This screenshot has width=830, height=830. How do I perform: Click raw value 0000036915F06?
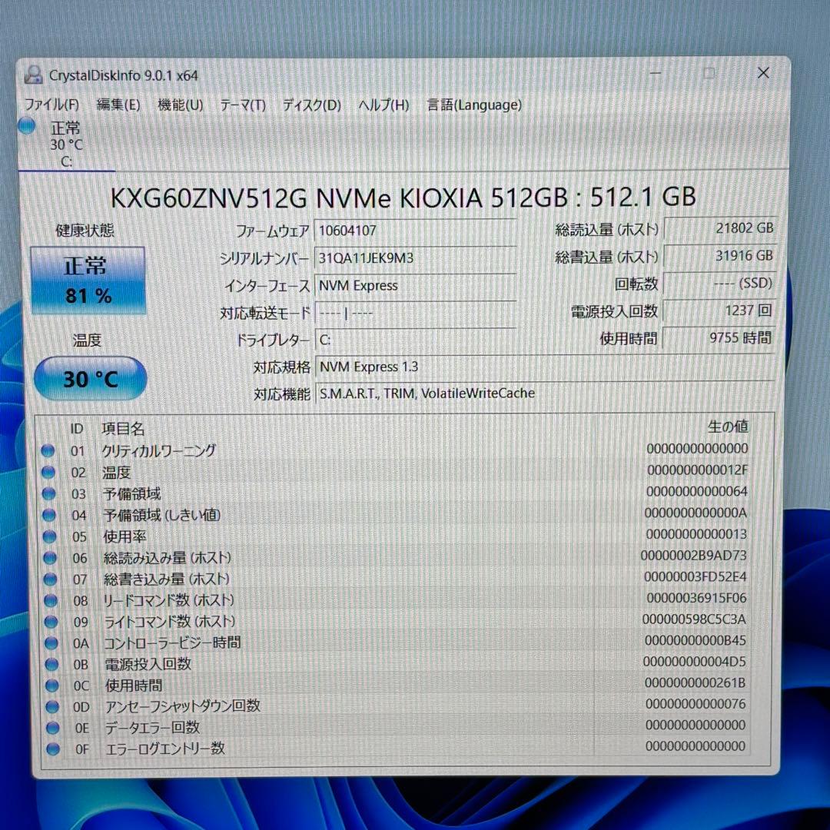click(696, 598)
